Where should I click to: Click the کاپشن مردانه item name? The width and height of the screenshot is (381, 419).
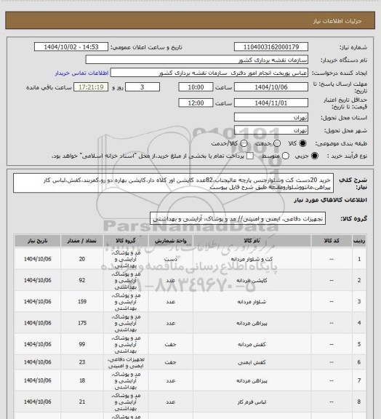[252, 280]
